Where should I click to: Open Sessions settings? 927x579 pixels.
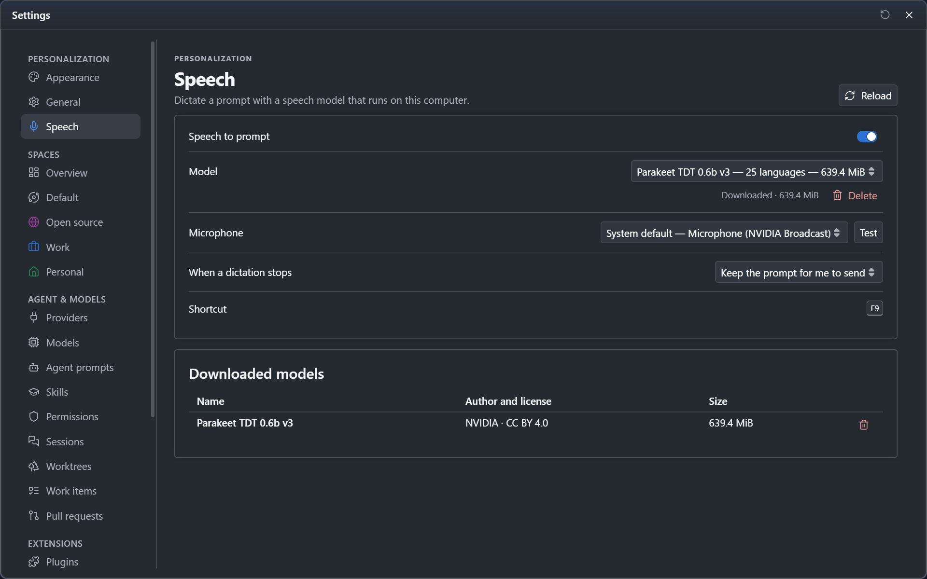[x=81, y=441]
